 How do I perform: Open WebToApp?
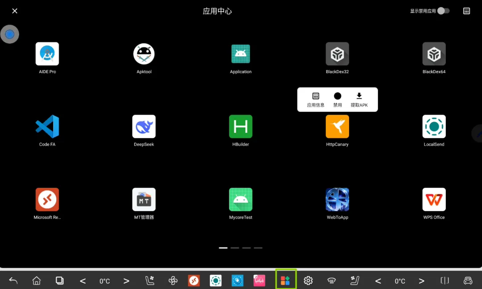coord(337,199)
